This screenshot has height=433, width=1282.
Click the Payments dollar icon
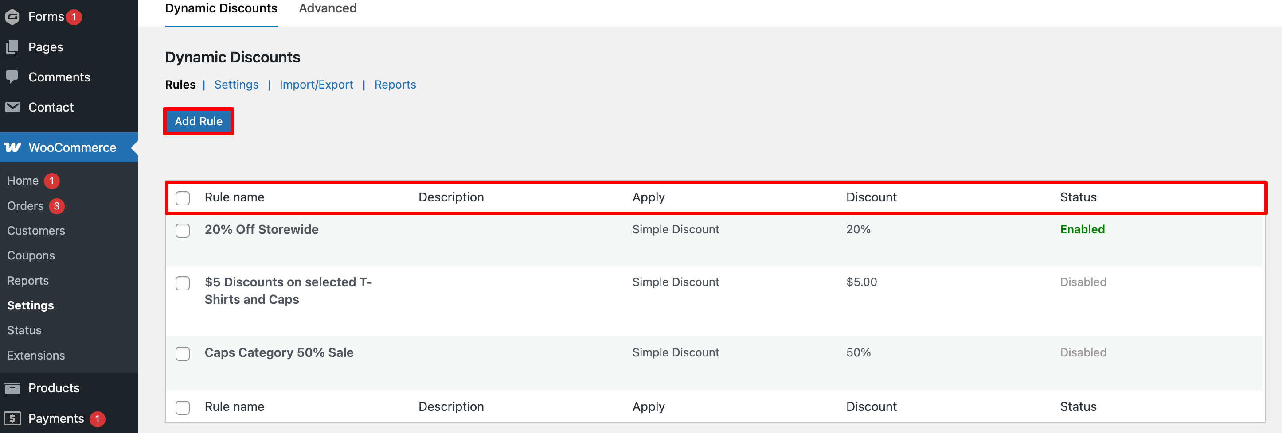[12, 418]
